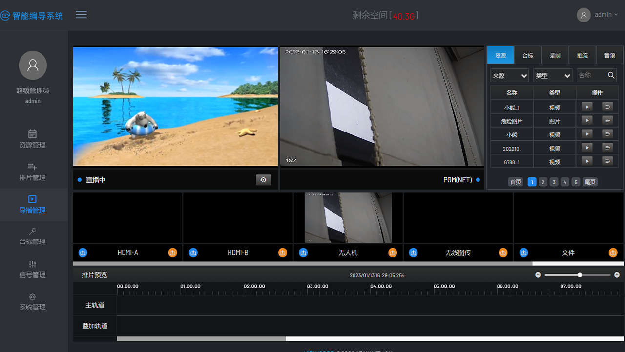Viewport: 625px width, 352px height.
Task: Play the 6788_1 resource
Action: [x=587, y=161]
